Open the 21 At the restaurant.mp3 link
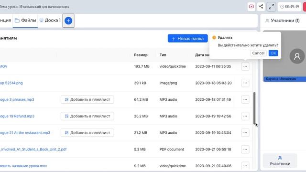The width and height of the screenshot is (306, 172). click(25, 133)
